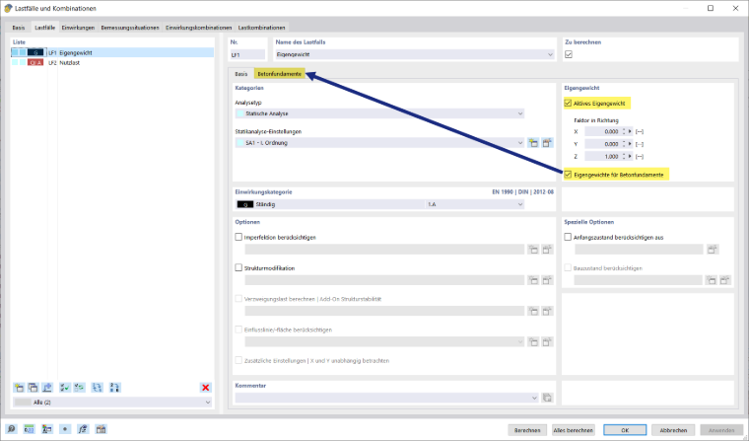Click the reorder numbering icon next to renumber
This screenshot has height=441, width=749.
114,388
